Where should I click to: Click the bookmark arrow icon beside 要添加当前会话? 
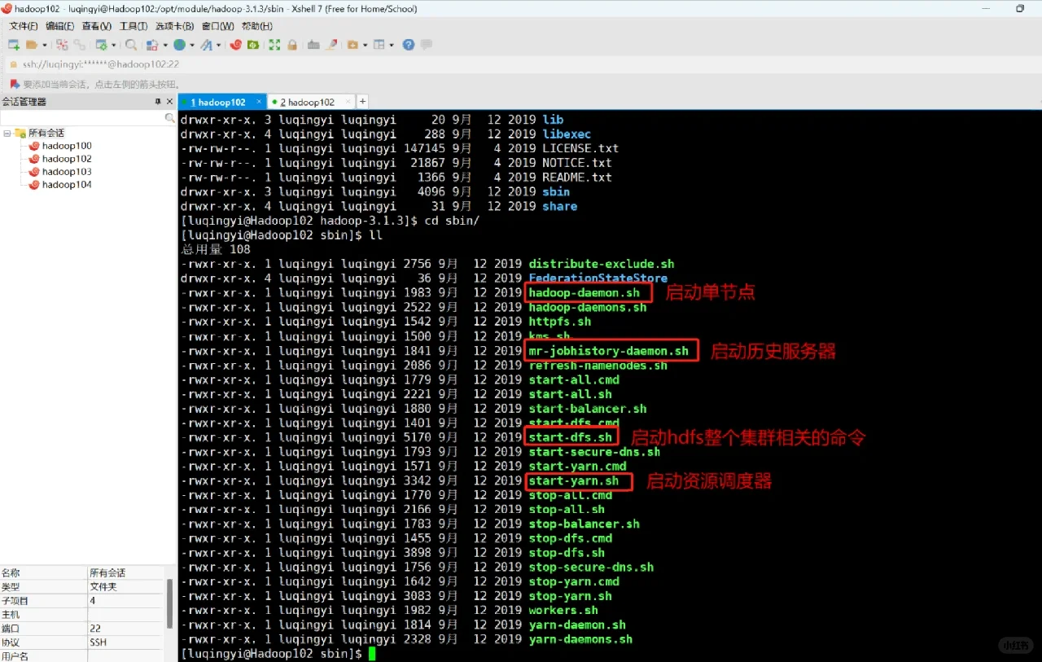[x=15, y=84]
